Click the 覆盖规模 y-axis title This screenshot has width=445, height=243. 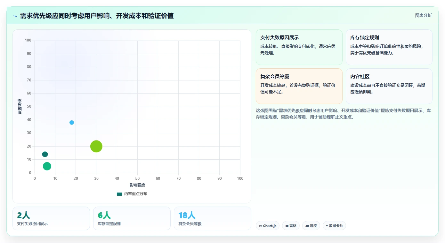click(x=20, y=107)
